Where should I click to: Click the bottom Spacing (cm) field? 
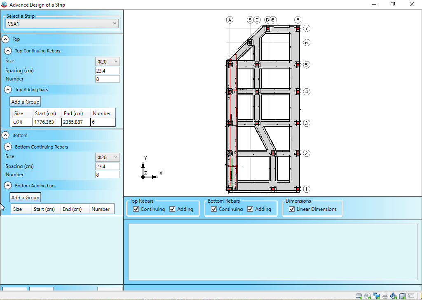click(108, 166)
